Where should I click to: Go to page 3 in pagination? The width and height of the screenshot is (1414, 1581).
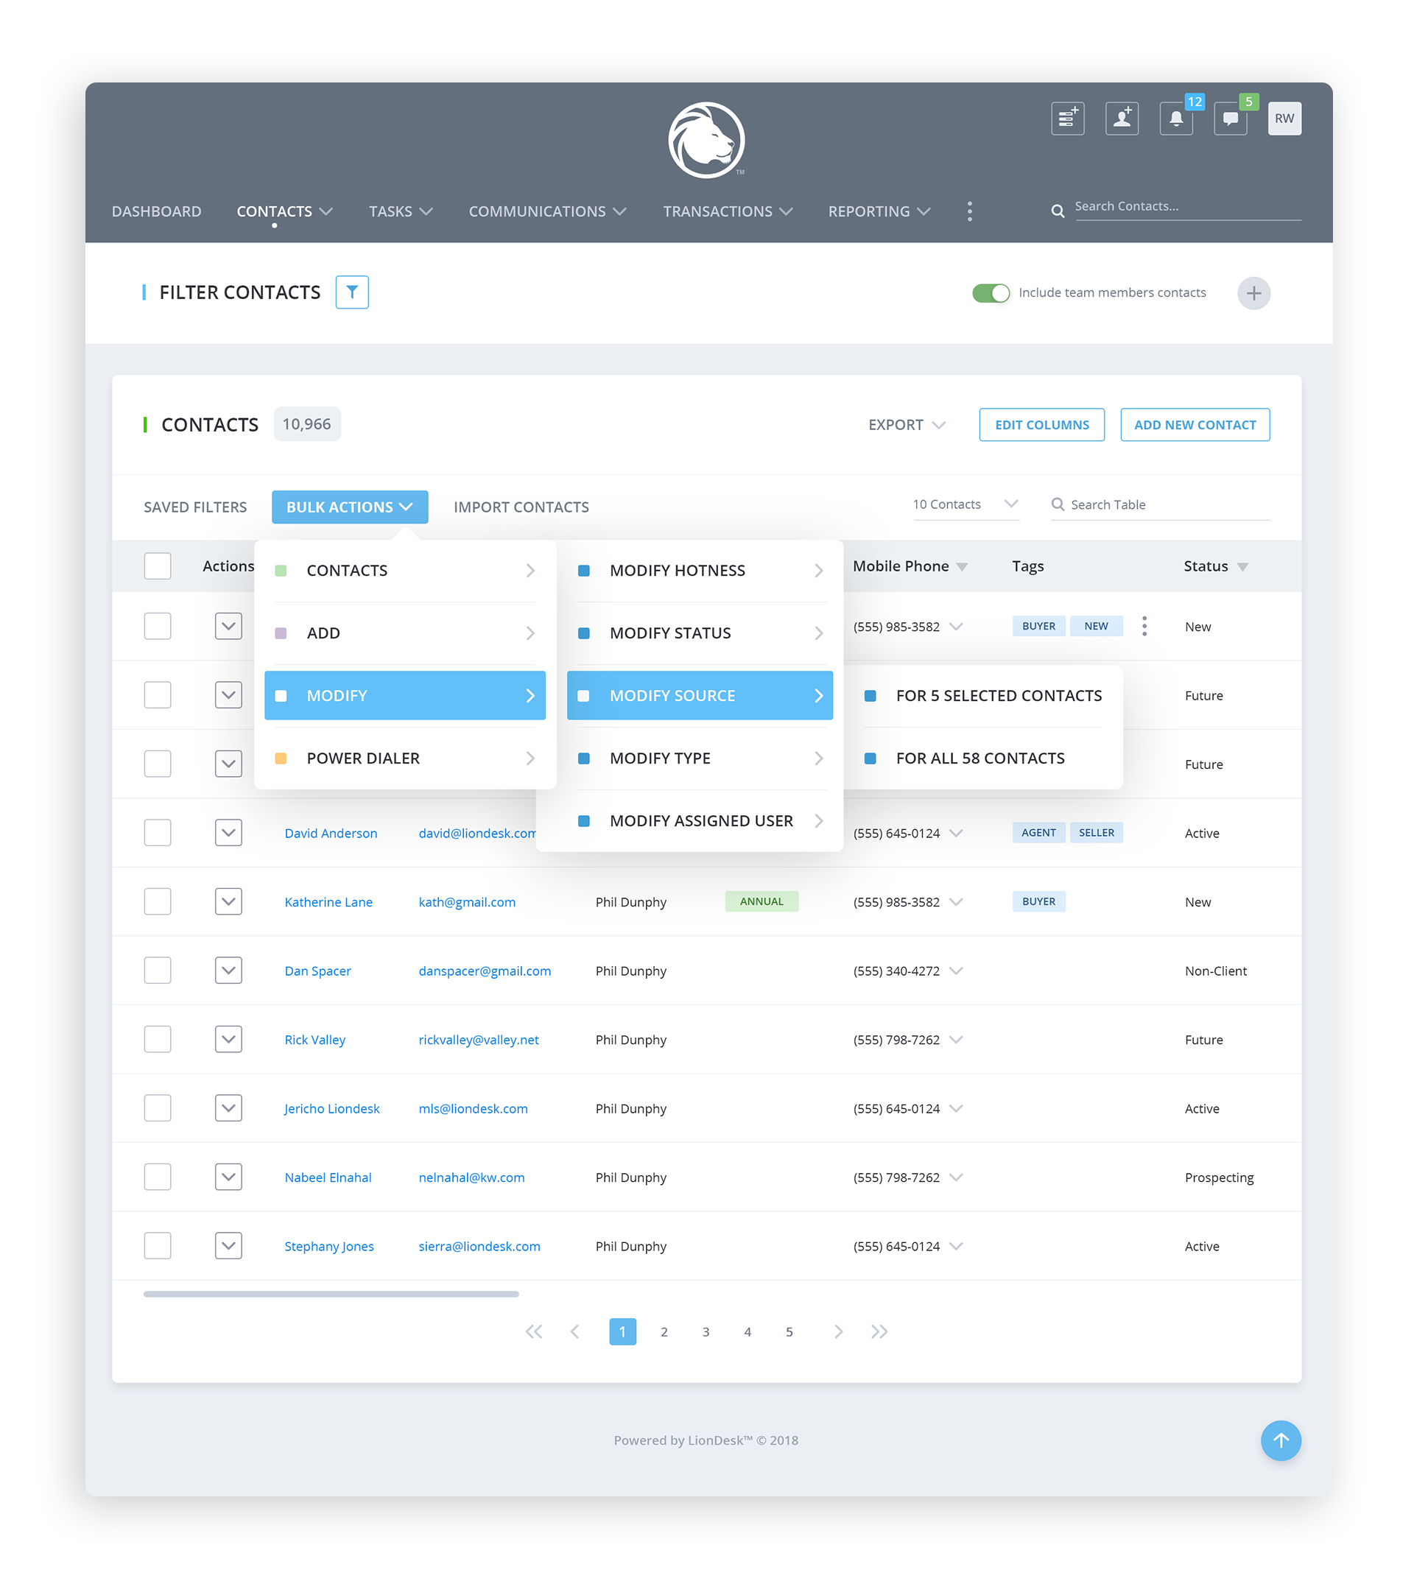[x=706, y=1331]
